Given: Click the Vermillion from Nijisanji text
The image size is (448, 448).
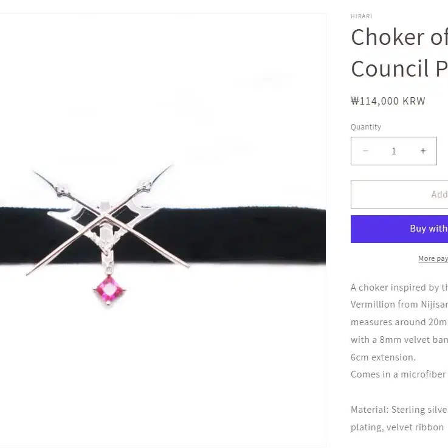Looking at the screenshot, I should tap(399, 305).
